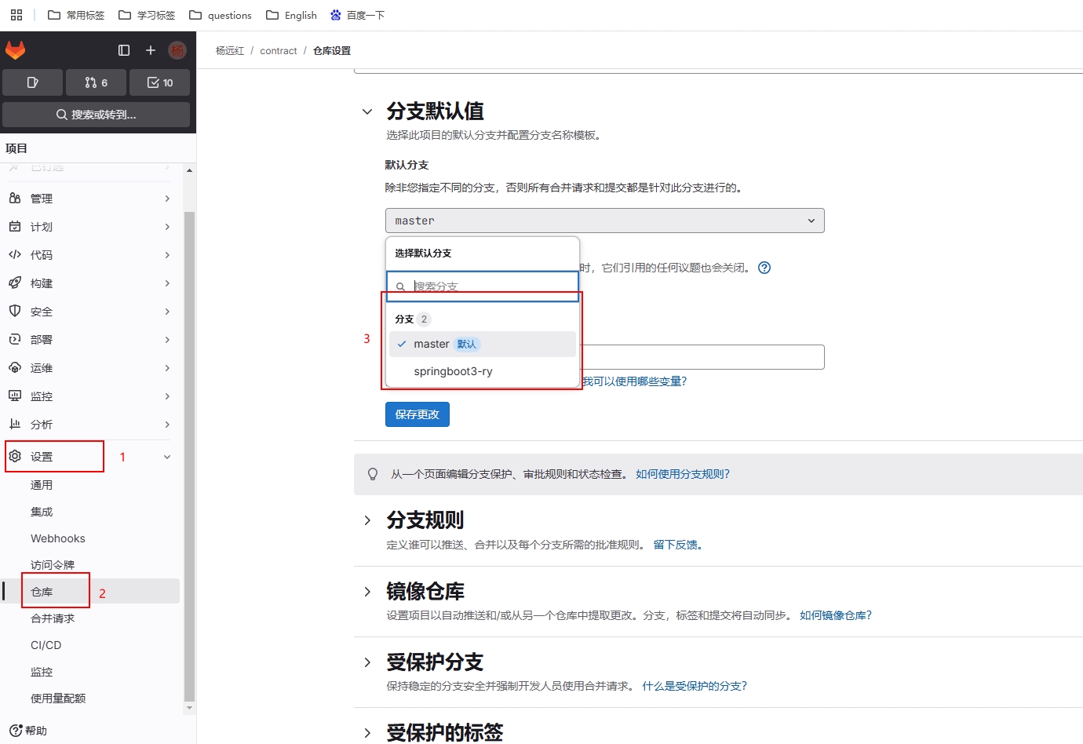
Task: Go to contract breadcrumb link
Action: [x=279, y=50]
